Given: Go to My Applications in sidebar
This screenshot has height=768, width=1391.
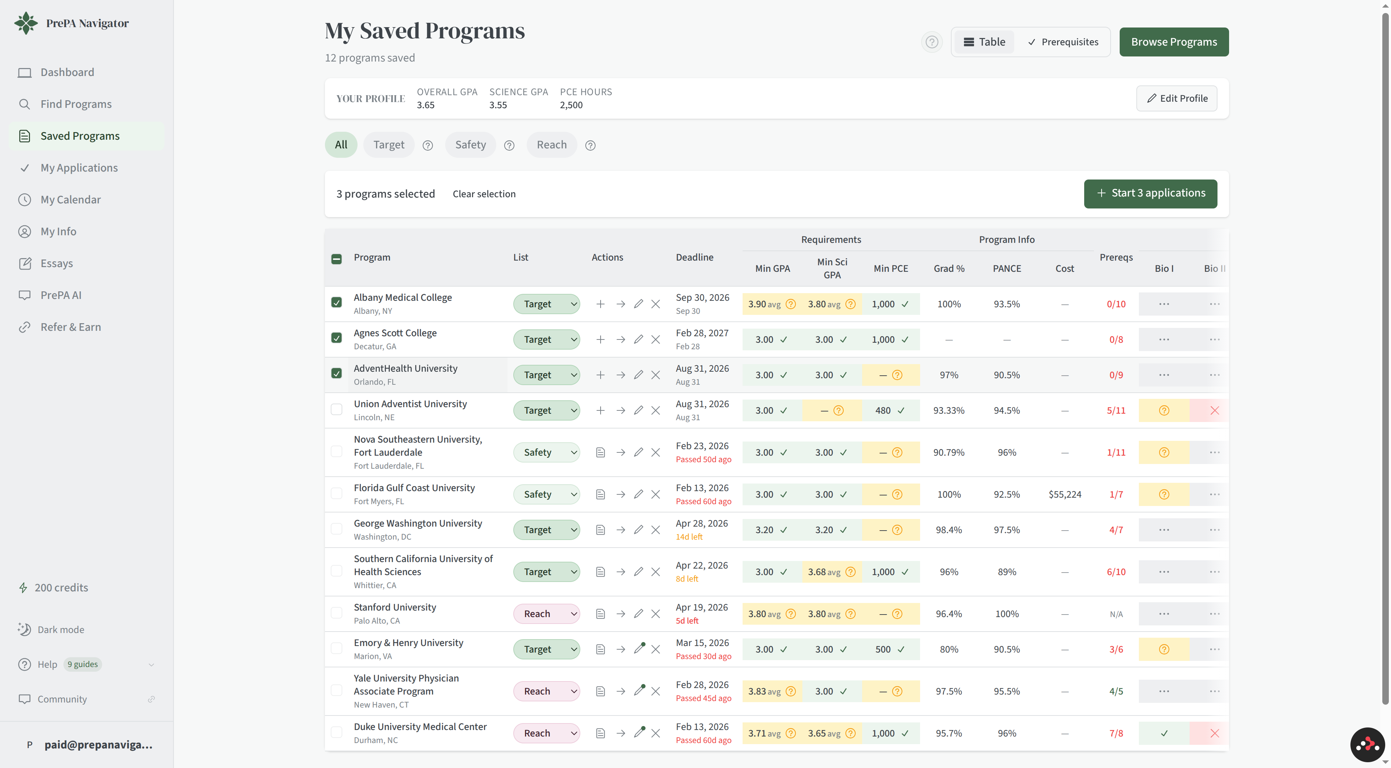Looking at the screenshot, I should pyautogui.click(x=87, y=168).
